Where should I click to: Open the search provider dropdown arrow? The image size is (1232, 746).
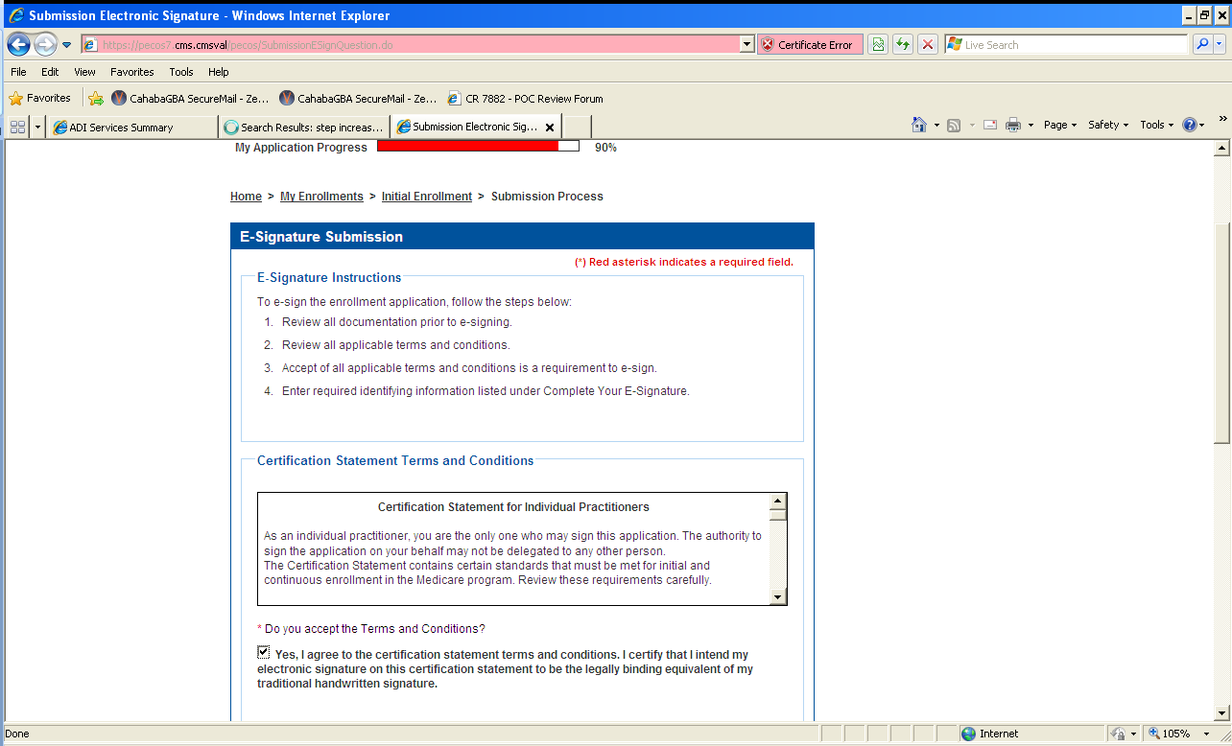point(1220,44)
